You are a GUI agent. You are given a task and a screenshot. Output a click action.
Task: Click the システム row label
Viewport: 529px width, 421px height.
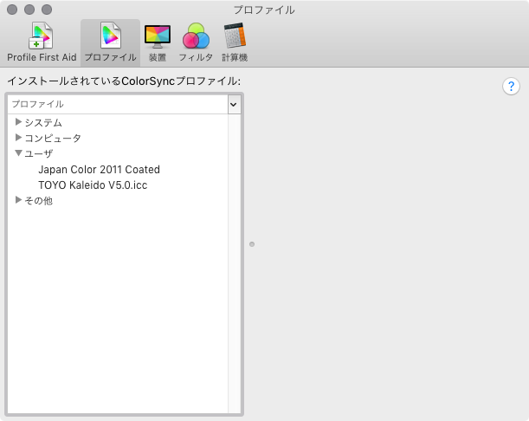tap(43, 122)
